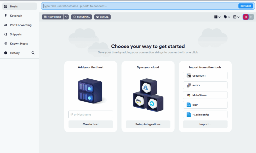Screen dimensions: 256x153
Task: Click the SecureCRT icon
Action: tap(189, 76)
